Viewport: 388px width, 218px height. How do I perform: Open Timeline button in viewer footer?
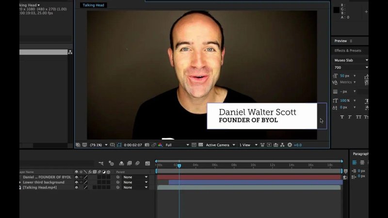275,145
